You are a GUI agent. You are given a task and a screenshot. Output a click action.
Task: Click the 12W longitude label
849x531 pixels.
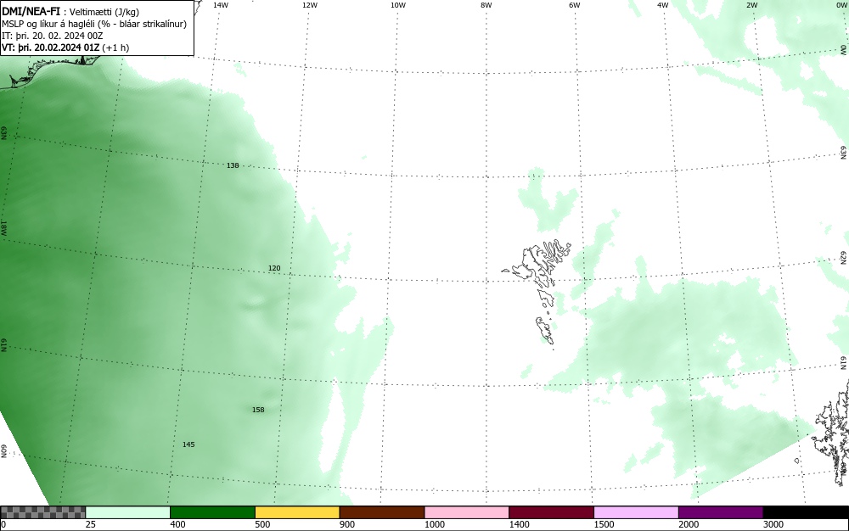[310, 5]
